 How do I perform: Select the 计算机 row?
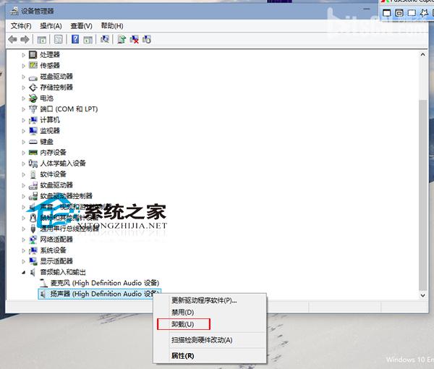(x=50, y=120)
